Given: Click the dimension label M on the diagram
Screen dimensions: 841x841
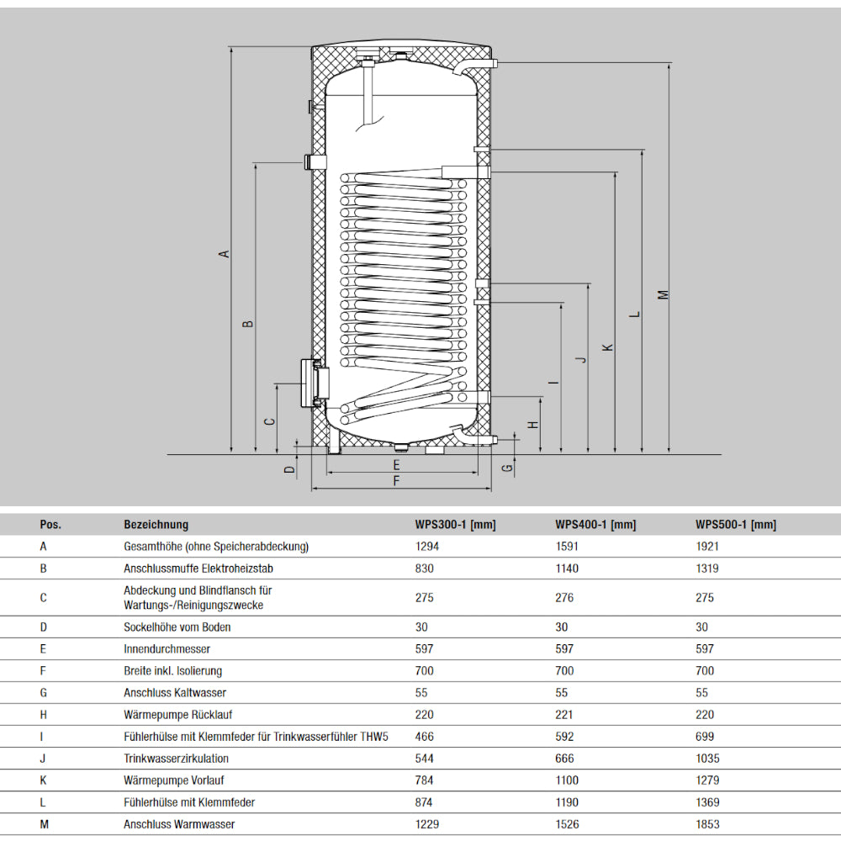Looking at the screenshot, I should [x=664, y=294].
